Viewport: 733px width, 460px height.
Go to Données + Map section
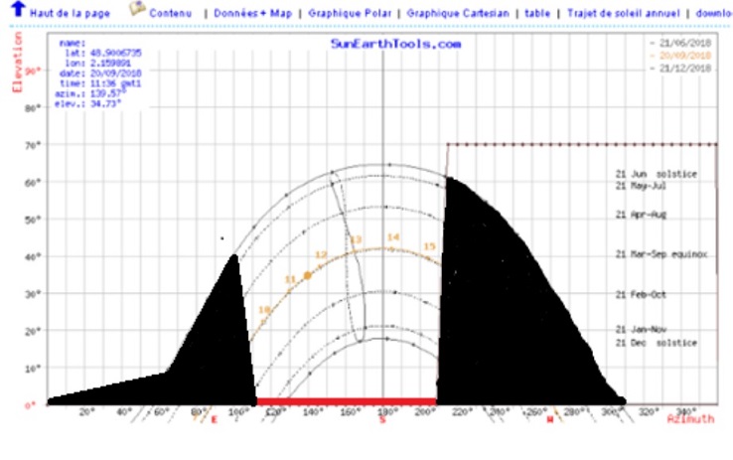[x=252, y=13]
